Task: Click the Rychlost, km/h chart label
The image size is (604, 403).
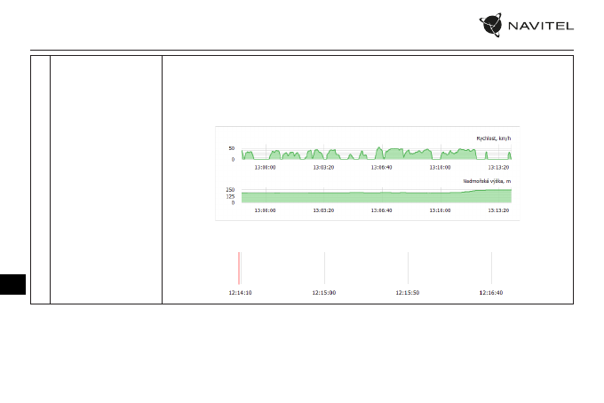Action: 494,138
